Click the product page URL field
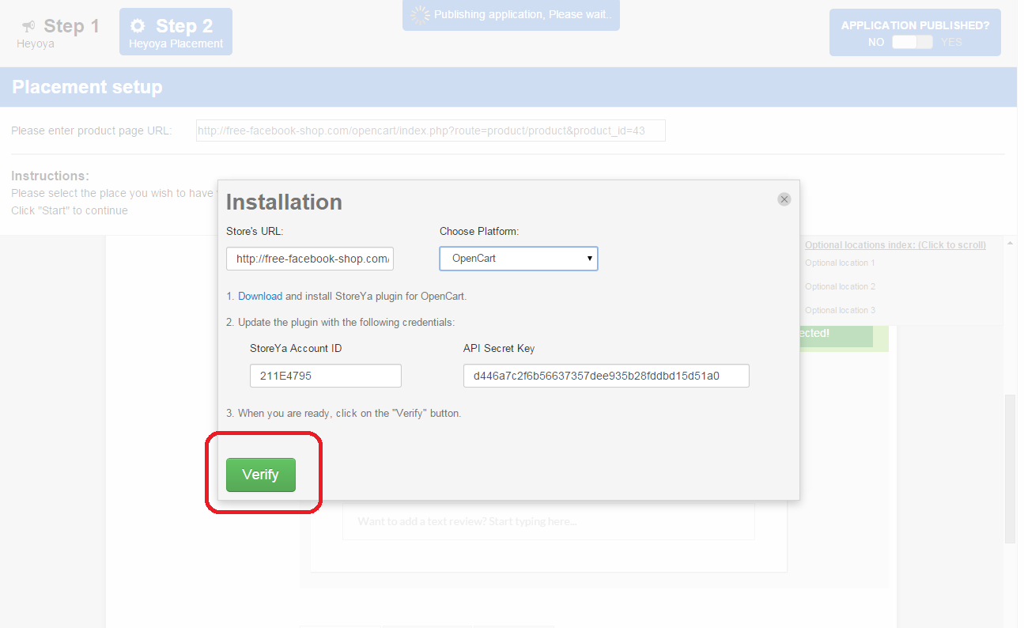 pos(430,131)
